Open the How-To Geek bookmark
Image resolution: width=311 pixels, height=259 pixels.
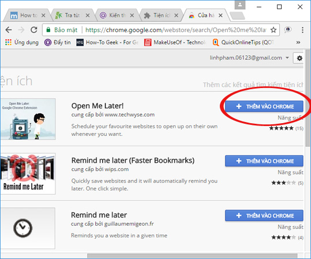click(107, 42)
